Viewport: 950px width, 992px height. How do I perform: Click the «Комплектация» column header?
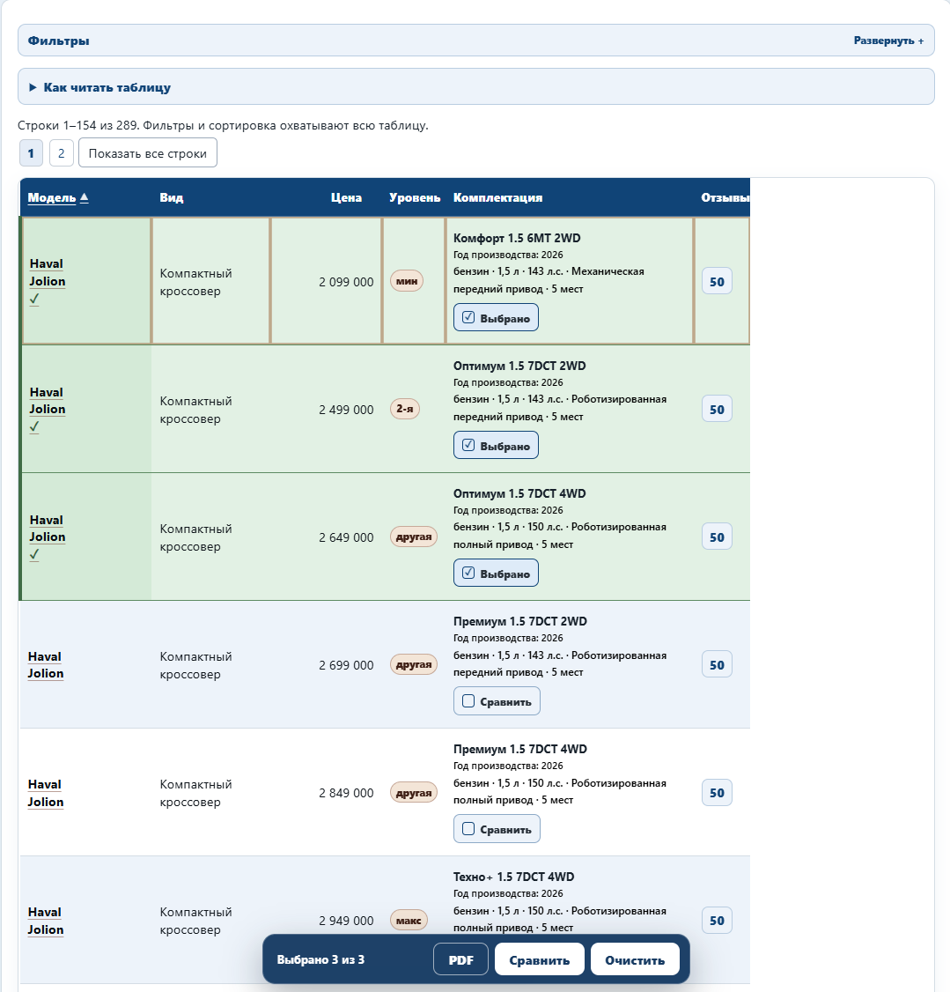pyautogui.click(x=498, y=197)
